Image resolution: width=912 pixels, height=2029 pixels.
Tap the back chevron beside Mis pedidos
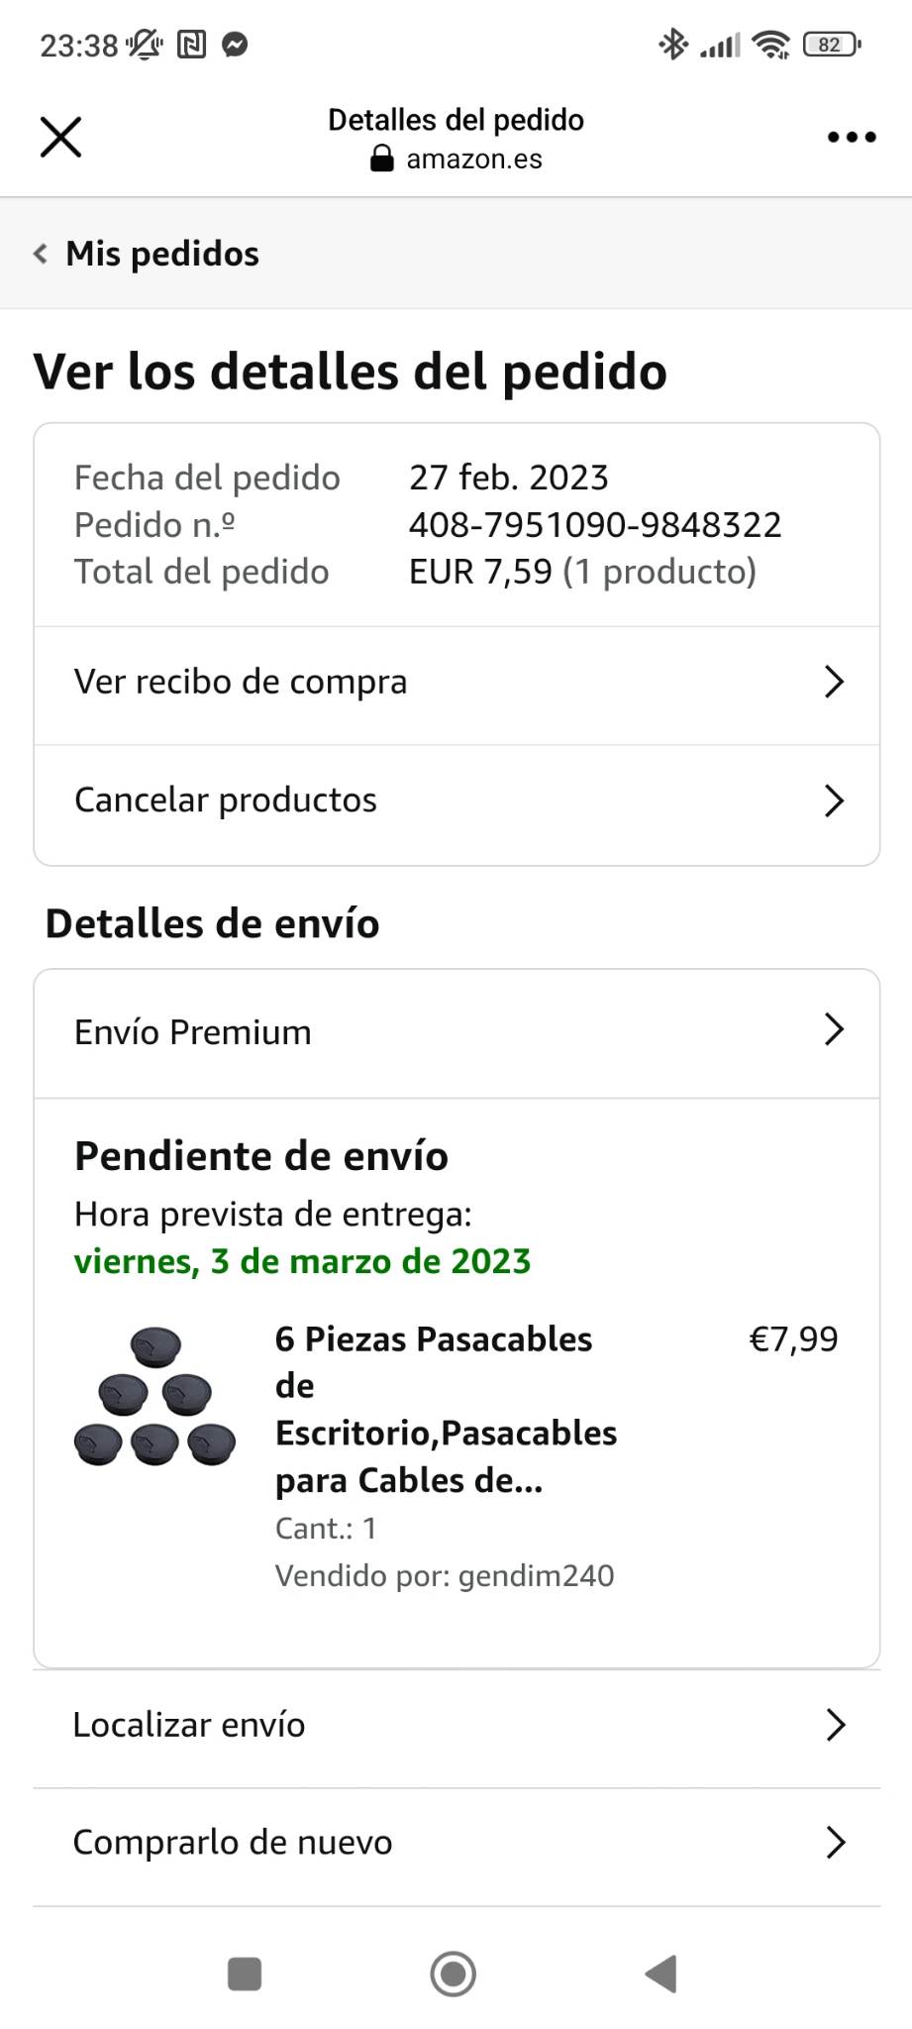pos(41,254)
